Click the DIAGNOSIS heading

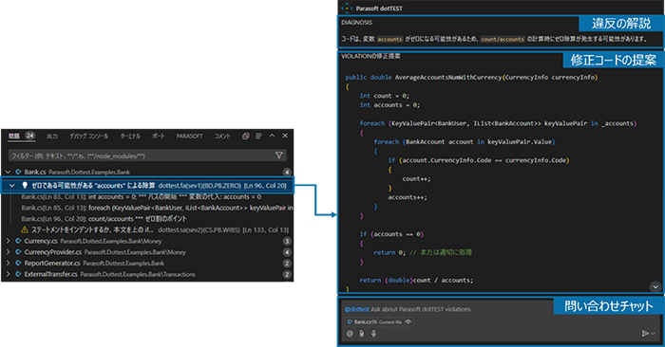pyautogui.click(x=356, y=23)
